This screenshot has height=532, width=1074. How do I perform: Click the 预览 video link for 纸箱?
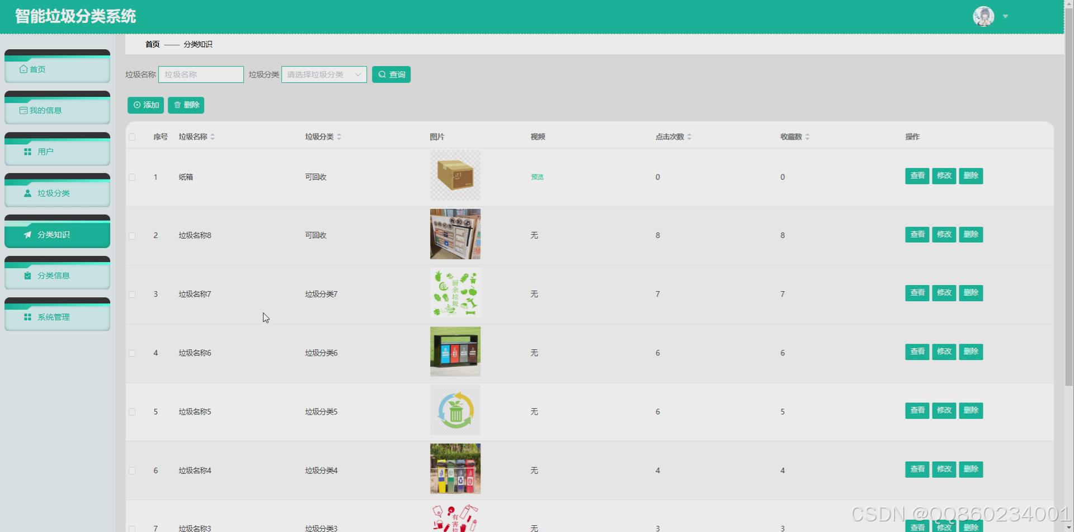(x=537, y=177)
